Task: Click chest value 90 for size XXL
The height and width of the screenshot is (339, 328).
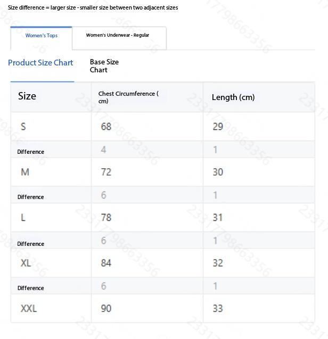Action: (106, 308)
